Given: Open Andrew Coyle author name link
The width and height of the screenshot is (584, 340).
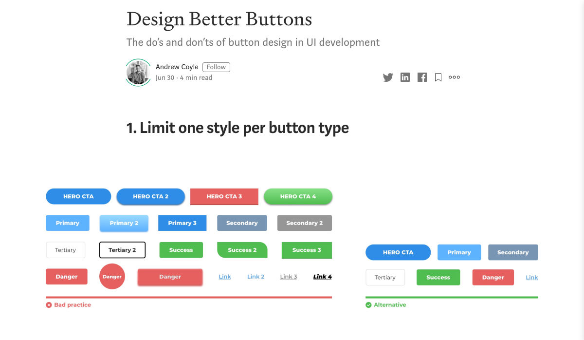Looking at the screenshot, I should 177,67.
